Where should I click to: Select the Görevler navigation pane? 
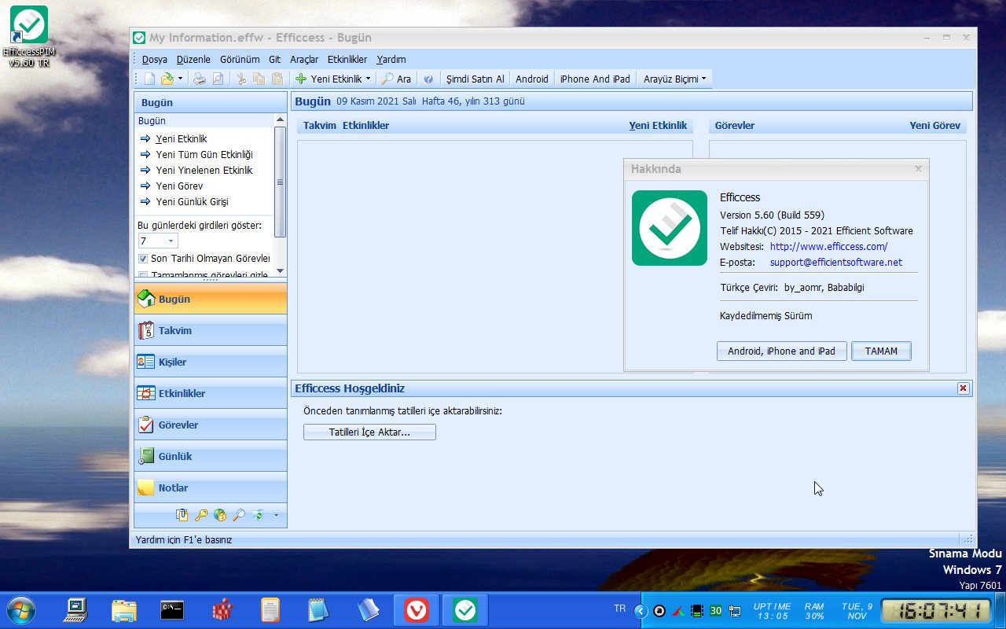pos(211,425)
